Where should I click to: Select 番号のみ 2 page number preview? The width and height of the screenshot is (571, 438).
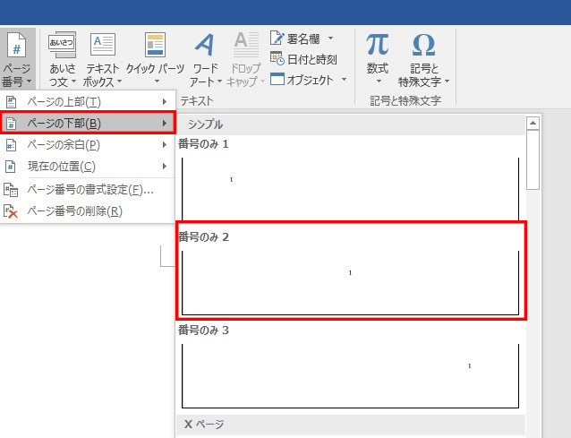tap(350, 271)
